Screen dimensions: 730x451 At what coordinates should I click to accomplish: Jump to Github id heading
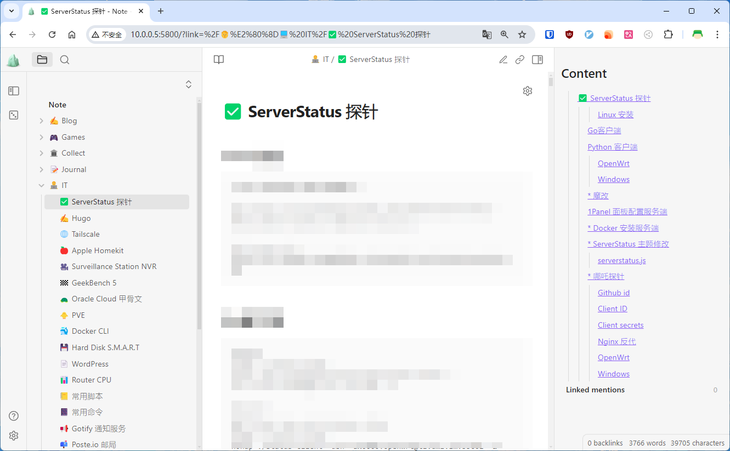(x=614, y=293)
